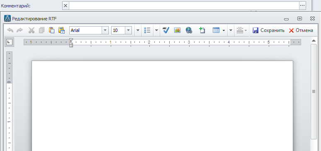The image size is (321, 151).
Task: Click the Redo arrow icon
Action: pyautogui.click(x=19, y=30)
